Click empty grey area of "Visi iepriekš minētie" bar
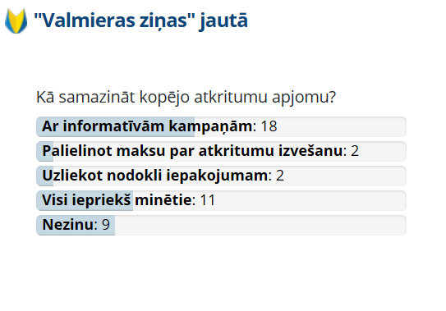 click(x=310, y=200)
